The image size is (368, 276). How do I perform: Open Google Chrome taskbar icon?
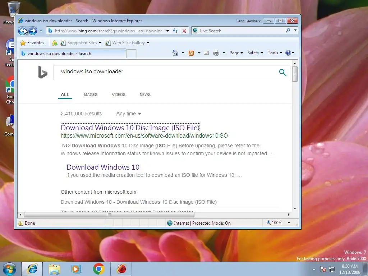tap(98, 269)
